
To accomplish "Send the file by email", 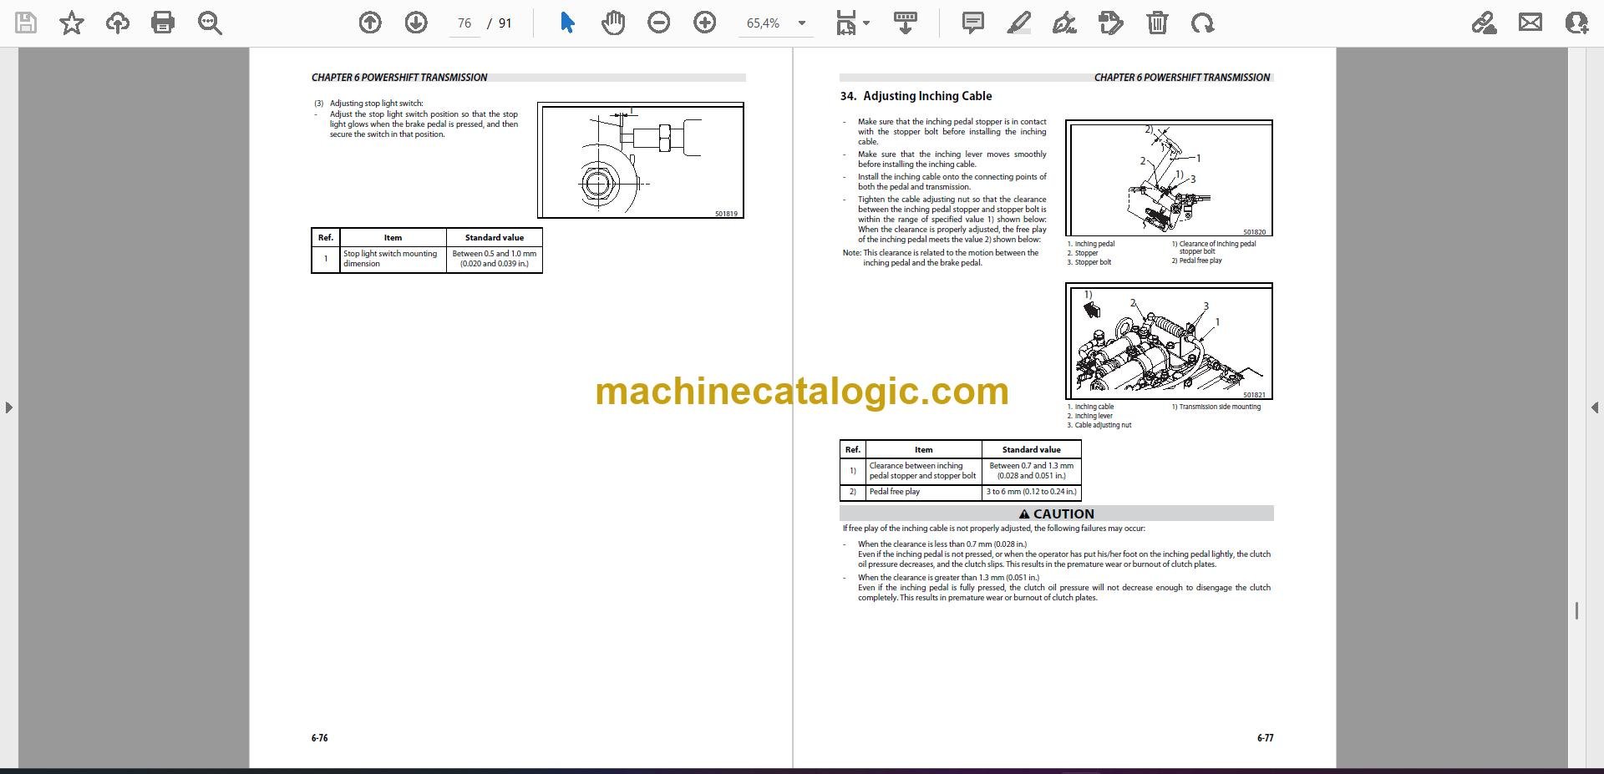I will (x=1530, y=23).
